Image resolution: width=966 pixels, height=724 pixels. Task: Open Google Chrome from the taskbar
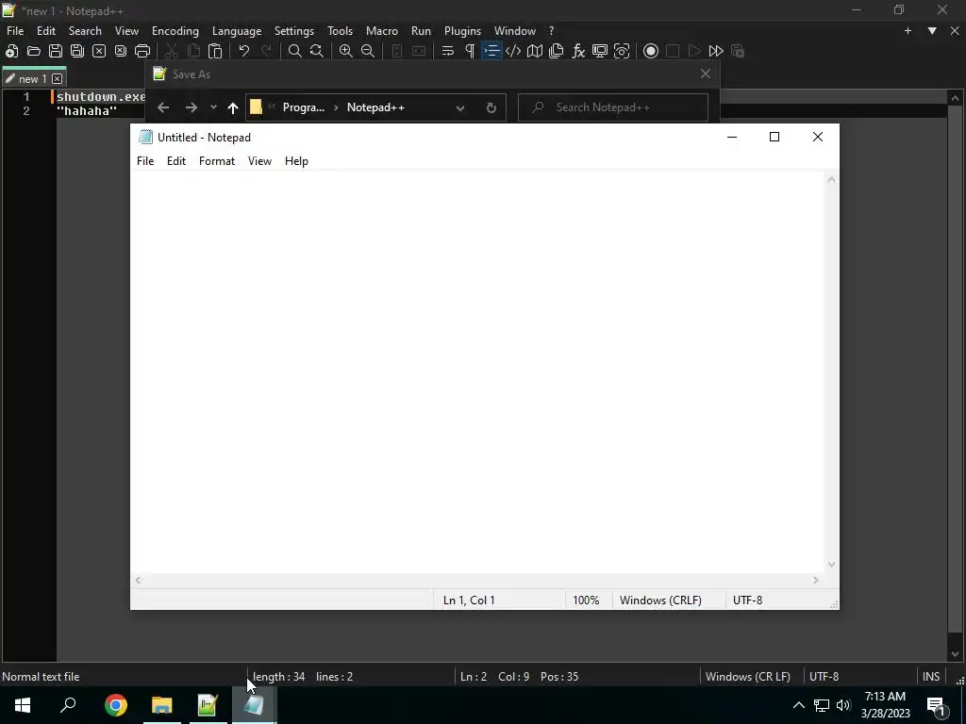coord(116,705)
